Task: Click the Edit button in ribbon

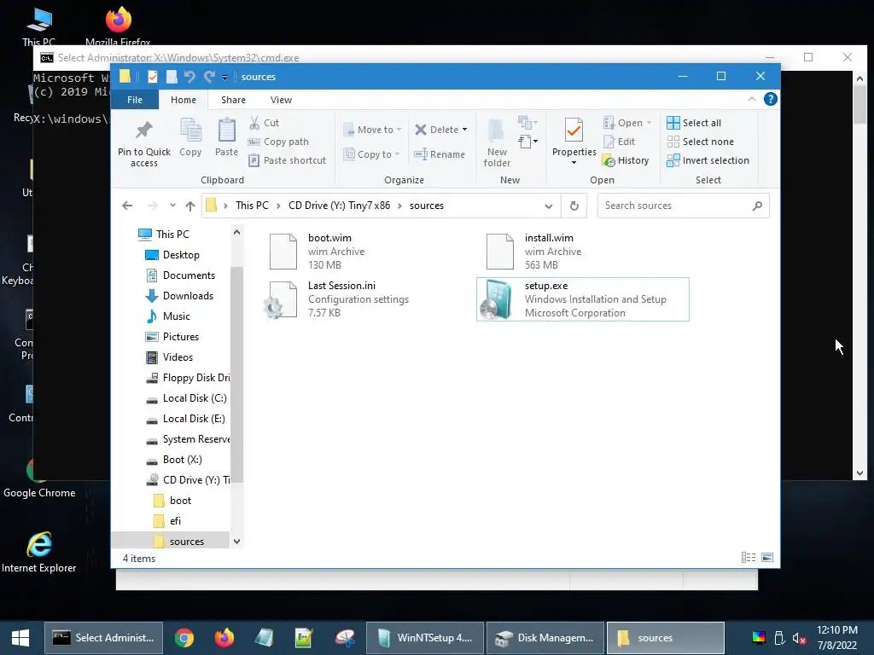Action: (619, 142)
